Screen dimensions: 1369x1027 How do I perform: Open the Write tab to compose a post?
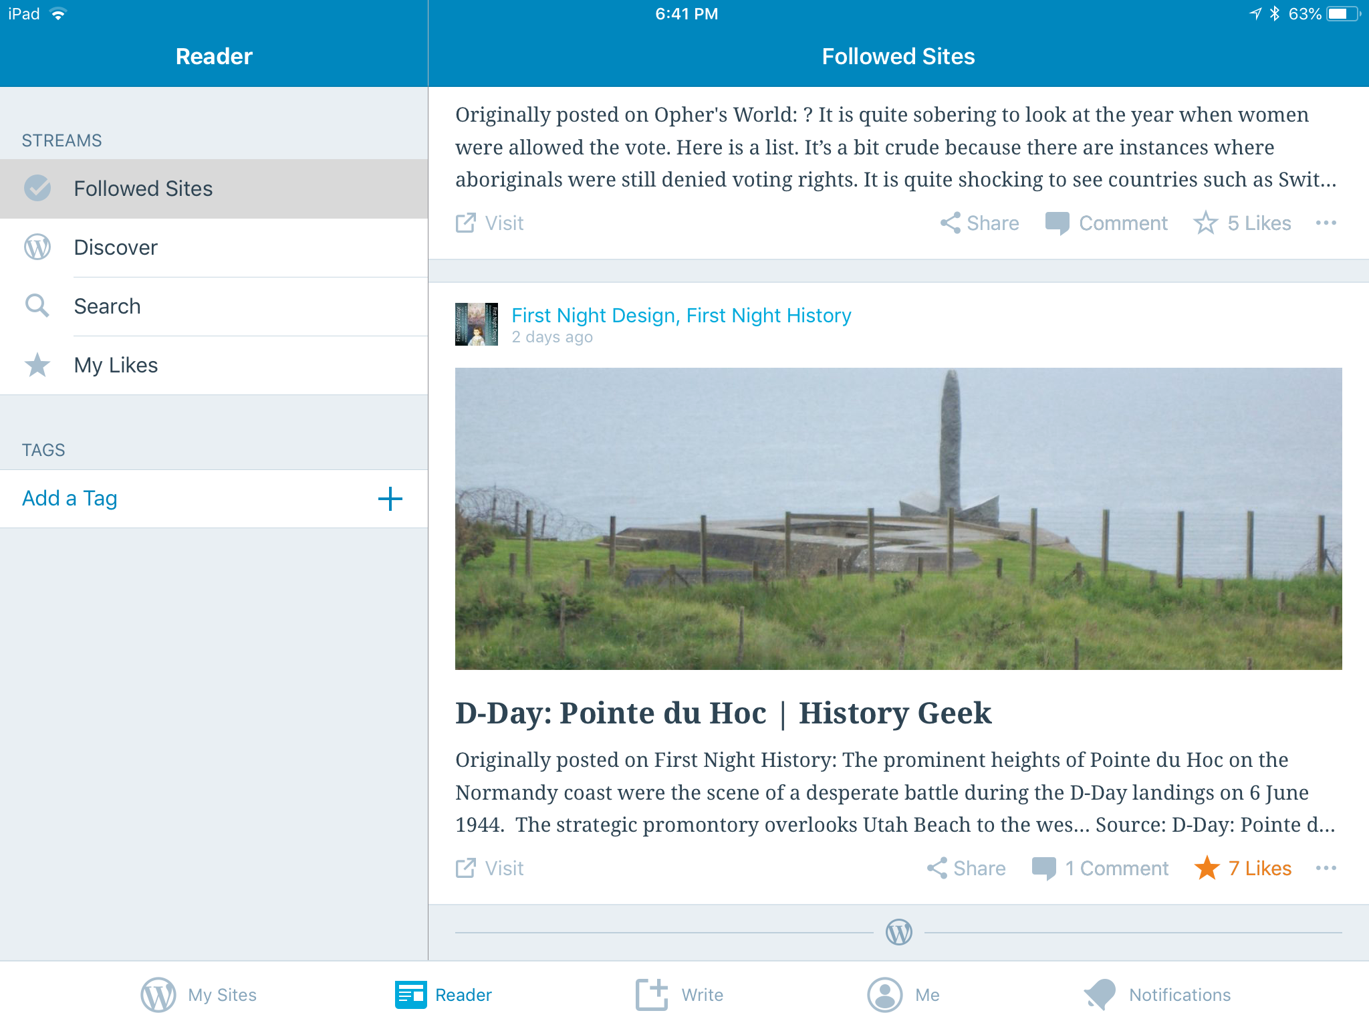coord(679,994)
